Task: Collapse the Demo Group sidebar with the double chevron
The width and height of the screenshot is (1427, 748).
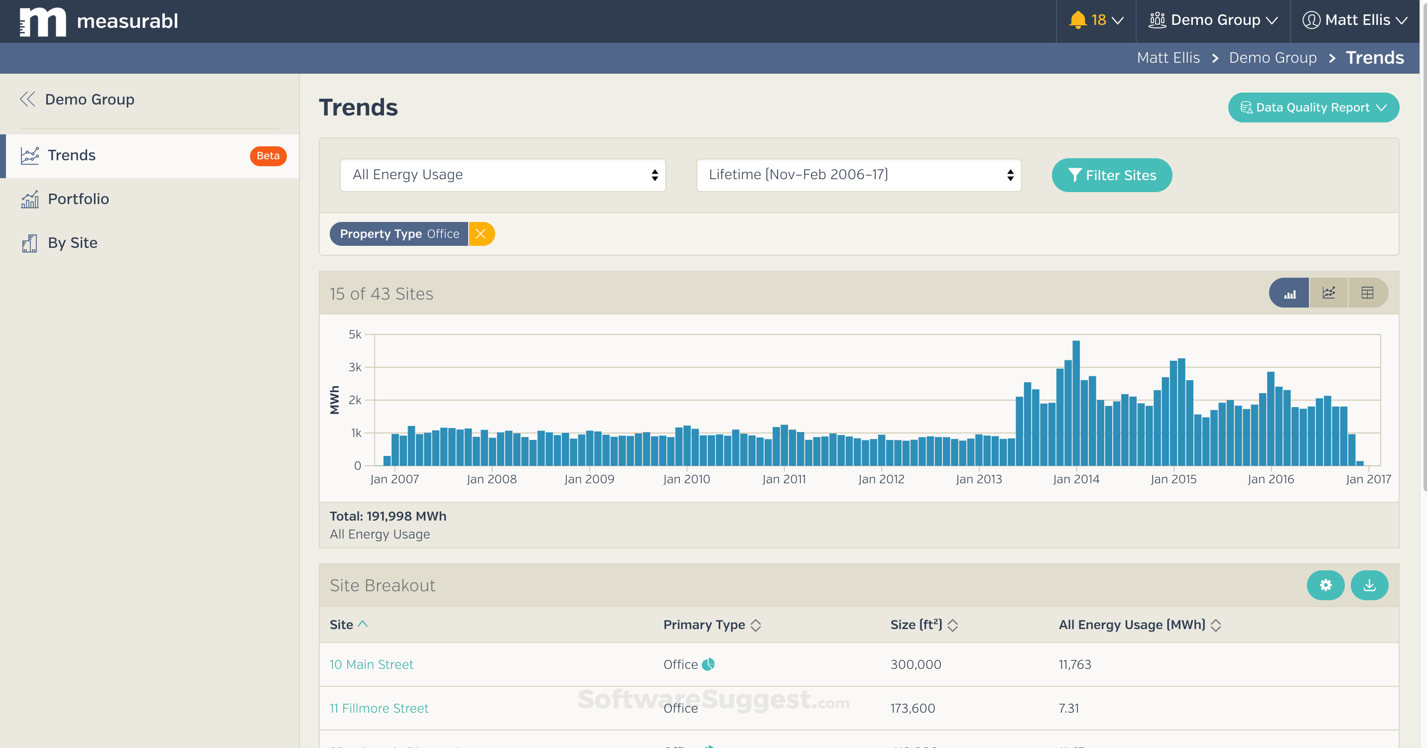Action: (x=27, y=99)
